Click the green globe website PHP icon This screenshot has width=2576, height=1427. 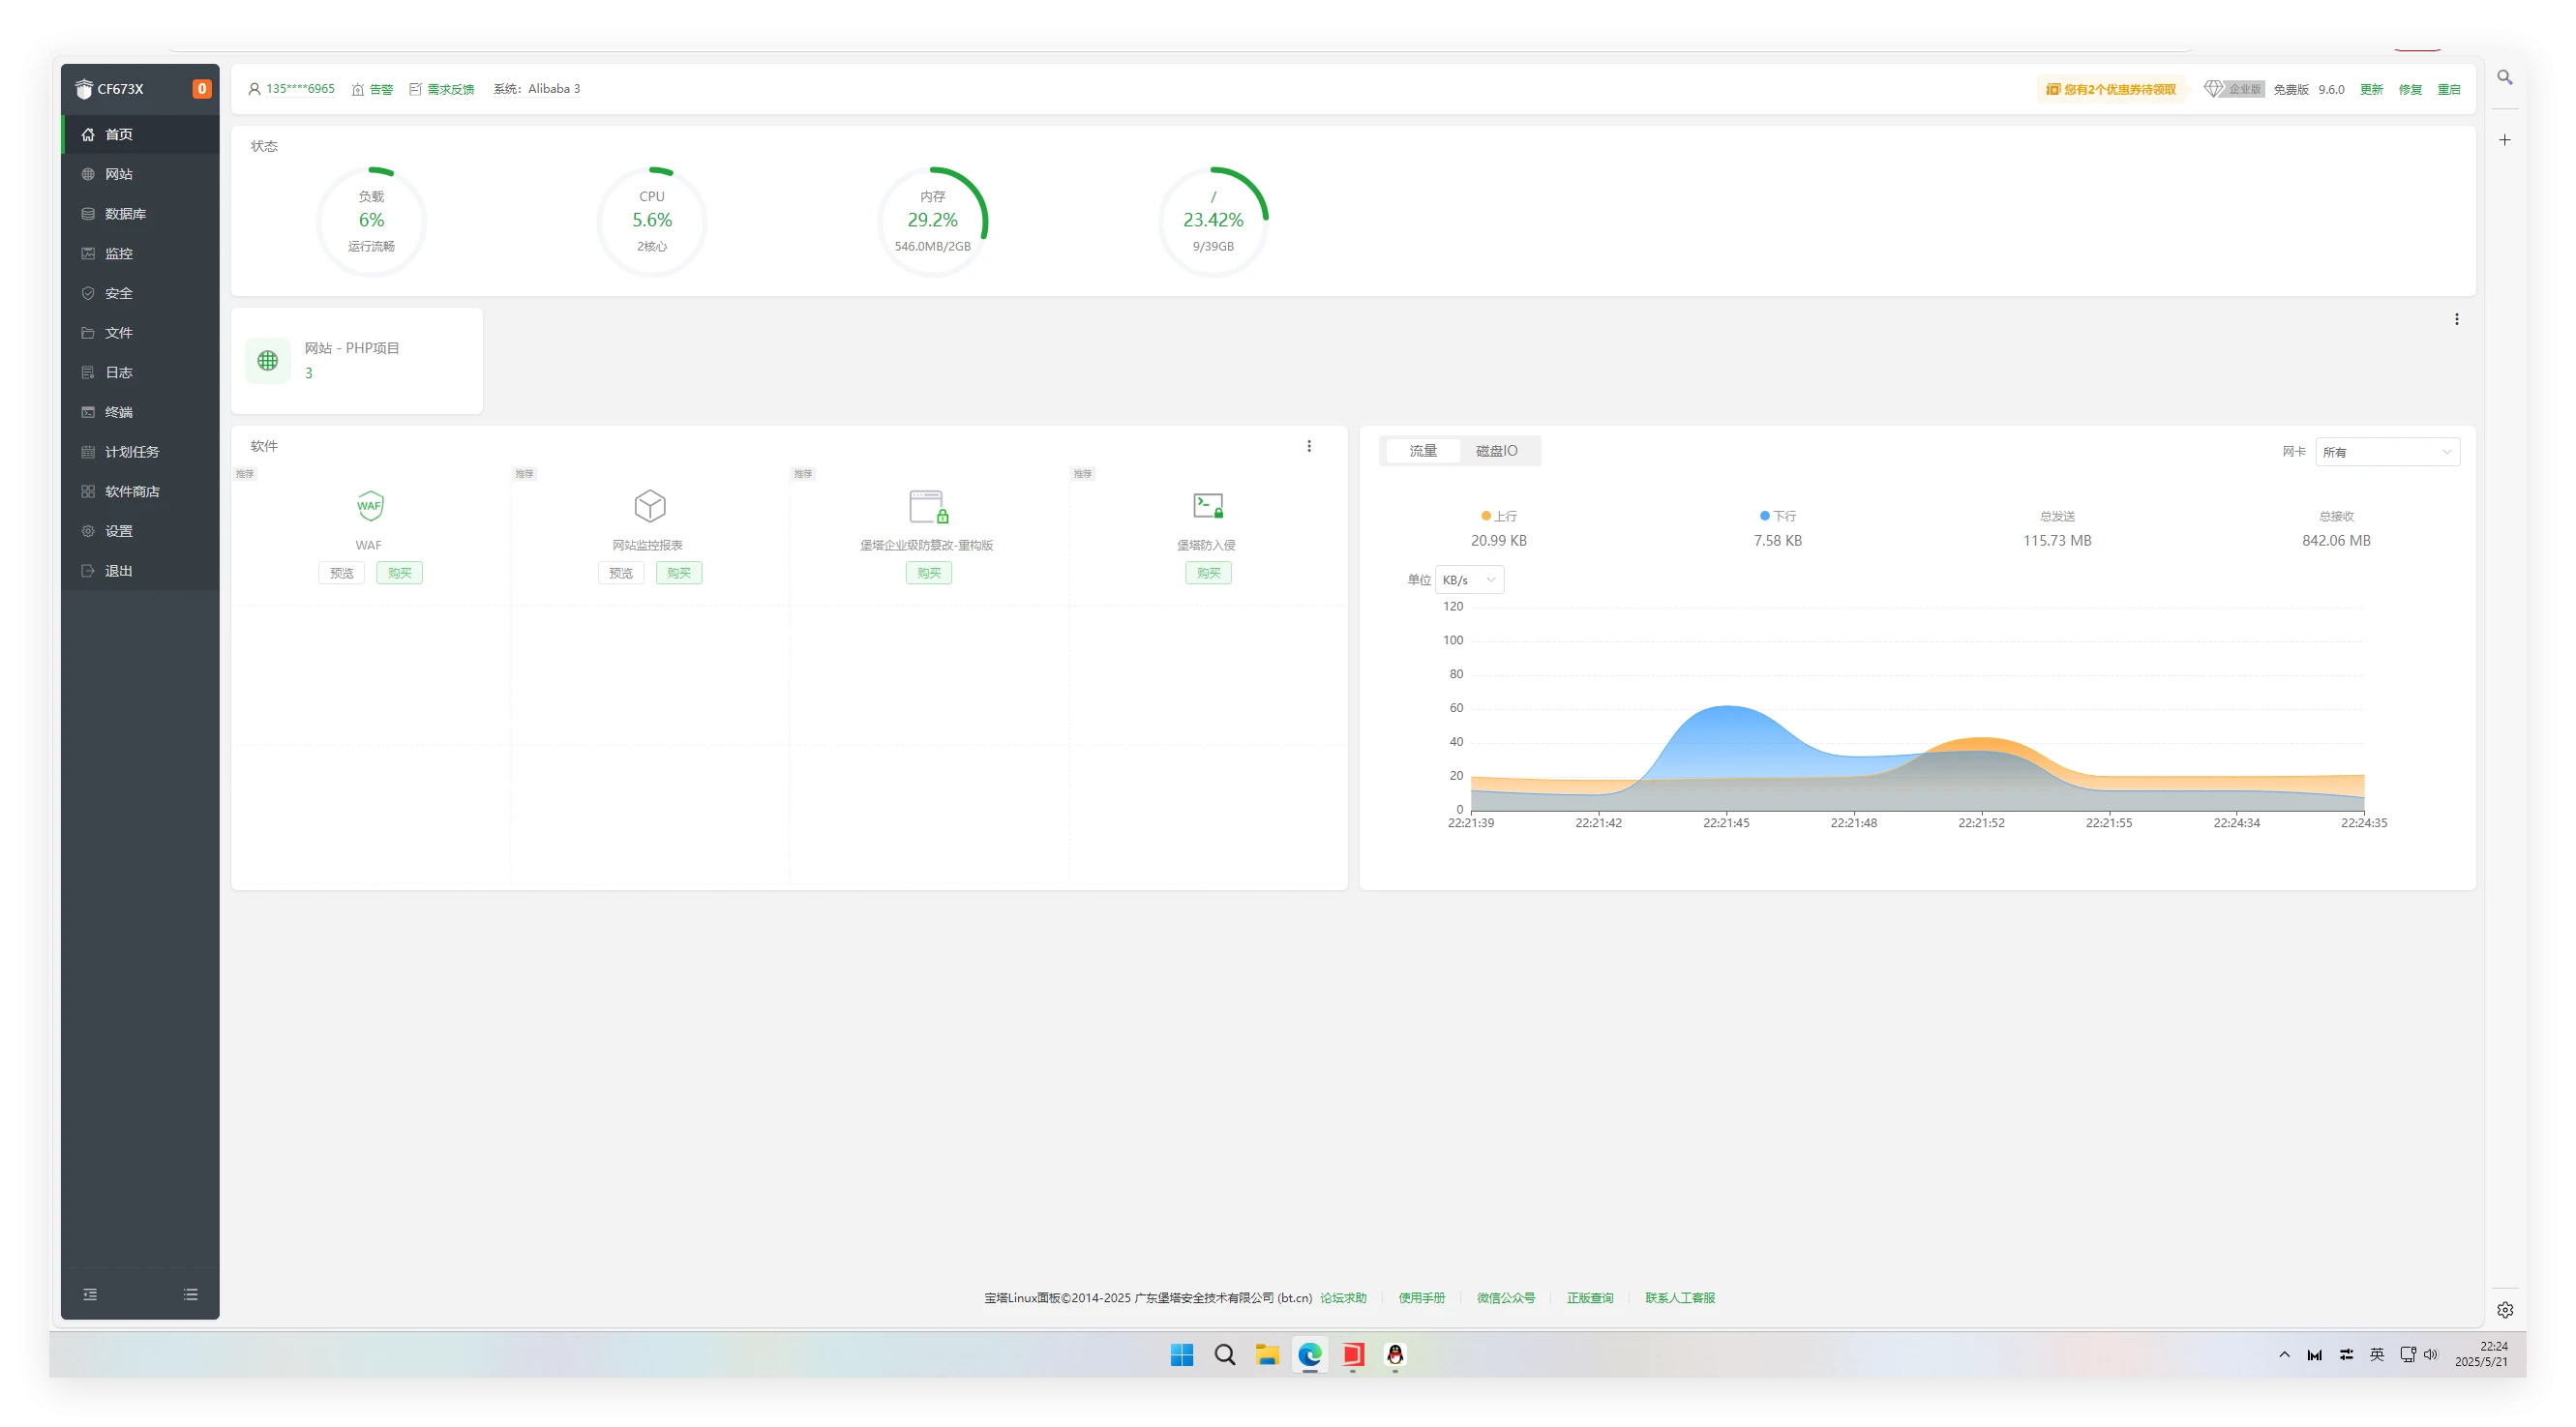click(x=268, y=361)
